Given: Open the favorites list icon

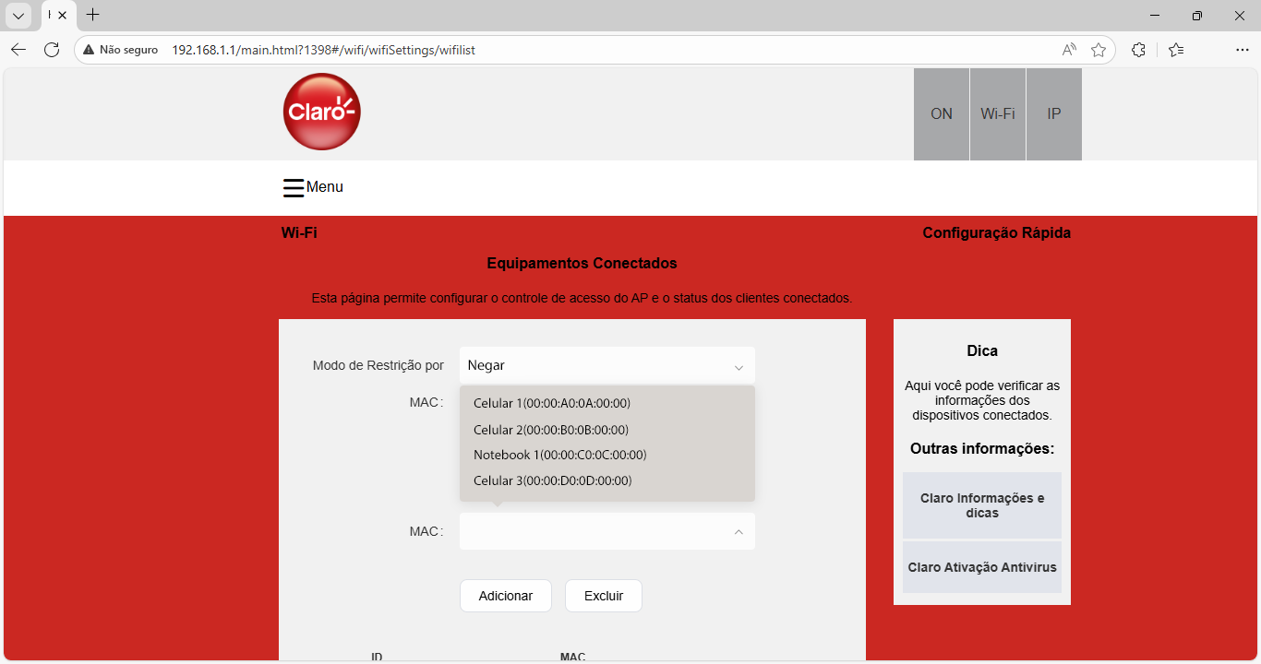Looking at the screenshot, I should click(x=1175, y=50).
